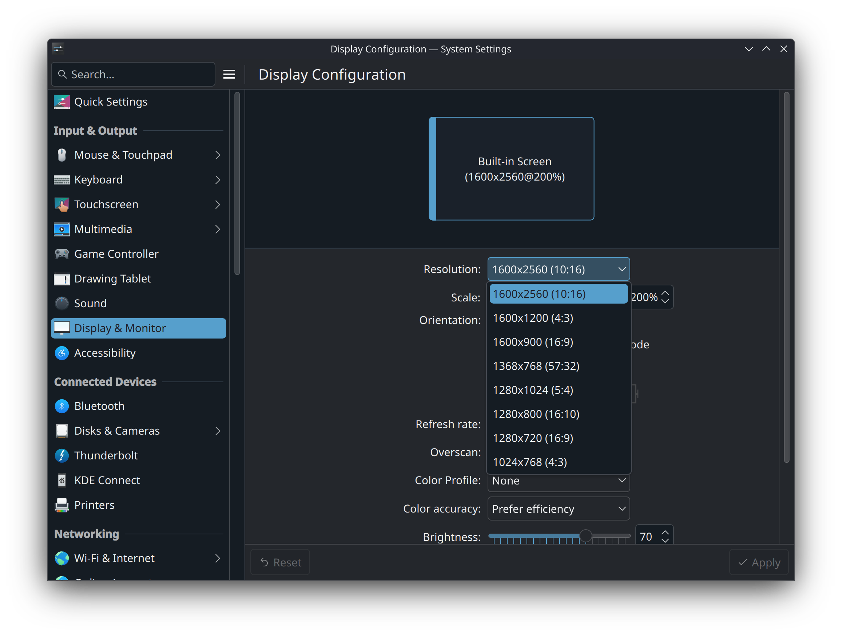
Task: Open Drawing Tablet settings
Action: [x=112, y=278]
